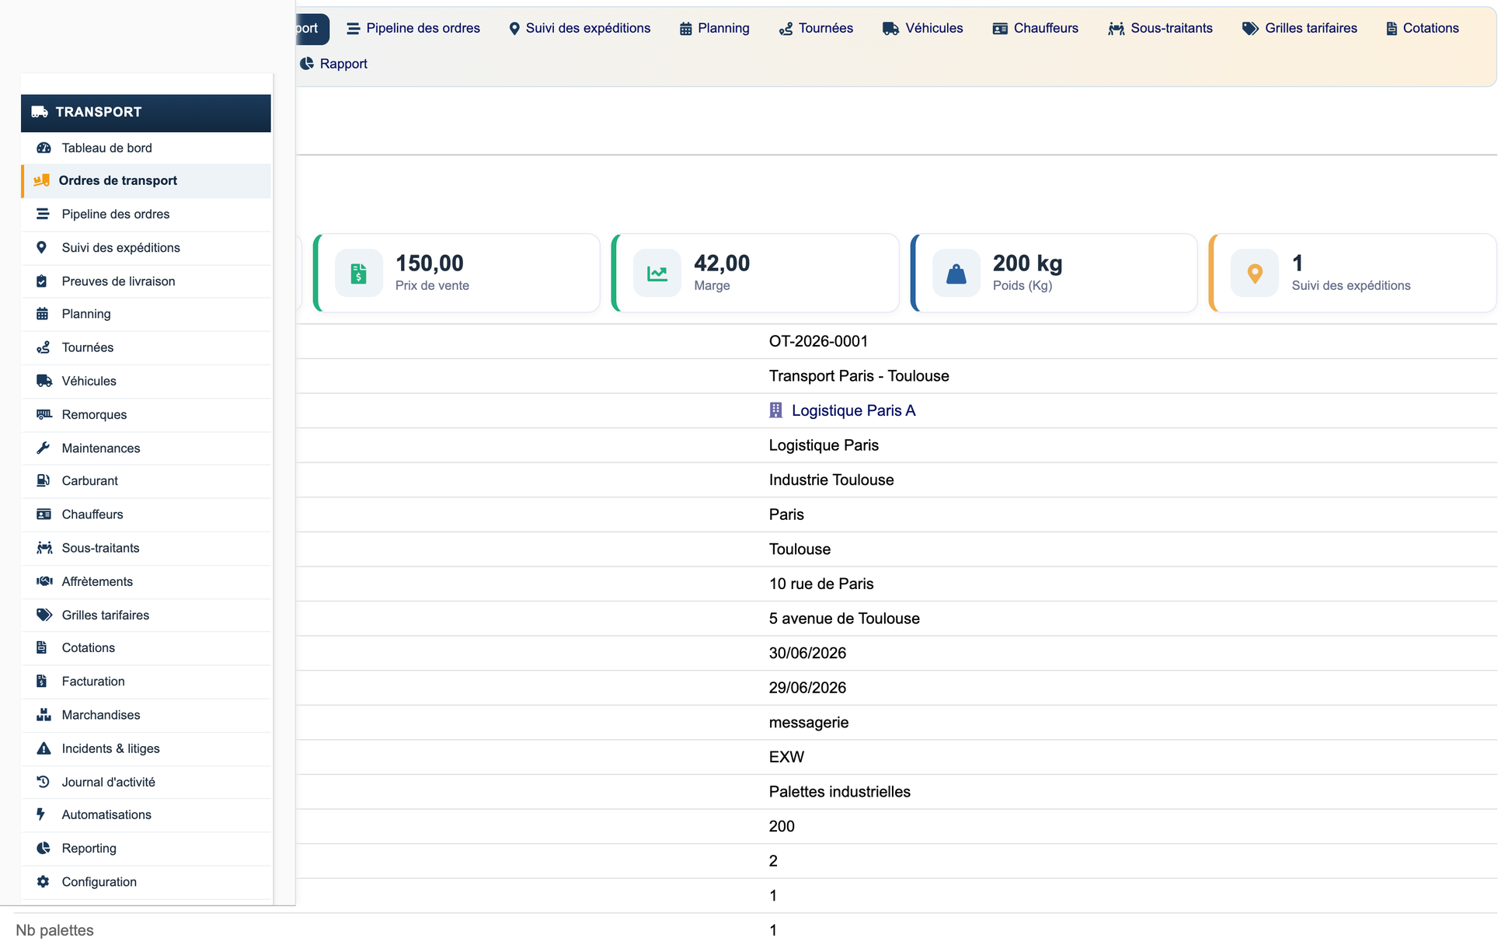1512x945 pixels.
Task: Click the Palettes industrielles value
Action: (839, 792)
